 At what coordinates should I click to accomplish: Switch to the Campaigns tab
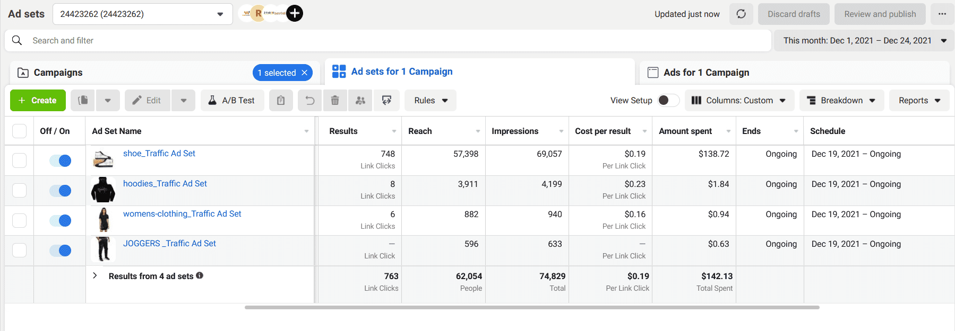coord(58,73)
